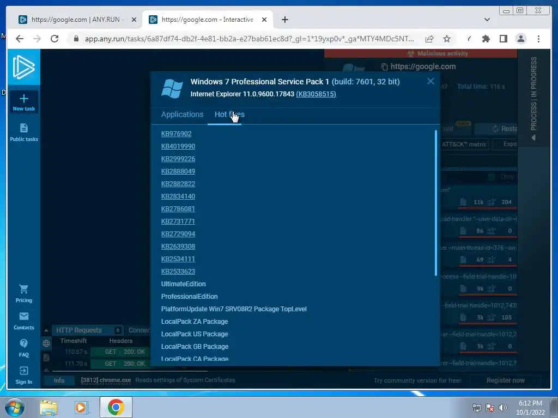This screenshot has width=558, height=418.
Task: Click the Windows logo in dialog
Action: (x=172, y=89)
